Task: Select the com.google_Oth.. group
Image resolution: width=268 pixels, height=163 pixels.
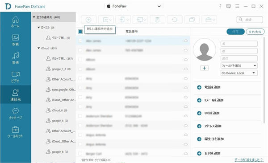Action: 61,90
